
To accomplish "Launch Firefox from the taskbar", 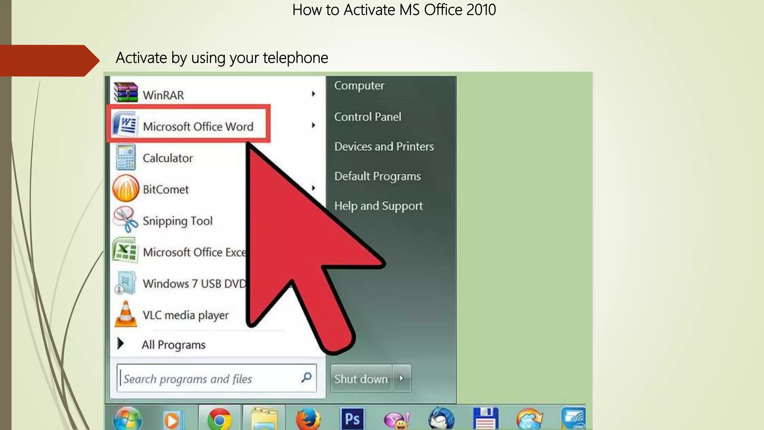I will pos(308,419).
